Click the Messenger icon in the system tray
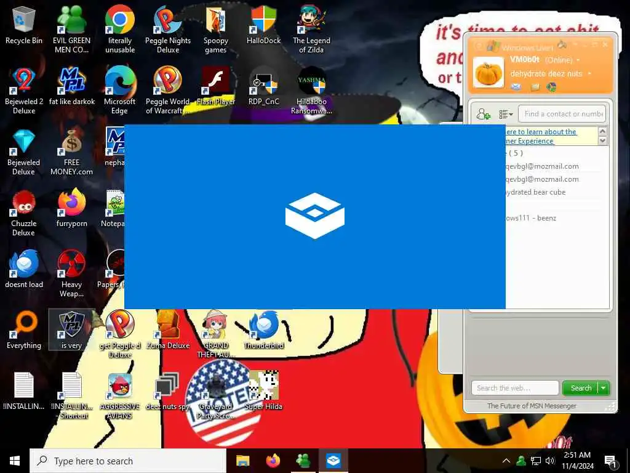Viewport: 630px width, 473px height. pyautogui.click(x=521, y=461)
